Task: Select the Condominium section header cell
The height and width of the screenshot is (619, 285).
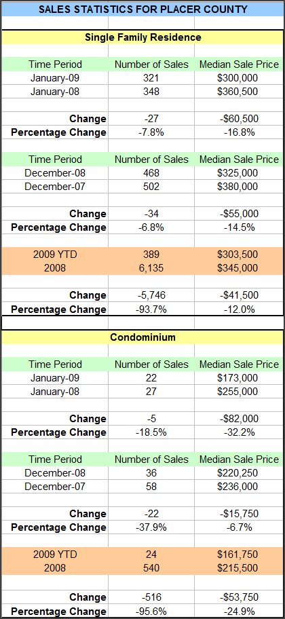Action: pos(142,337)
